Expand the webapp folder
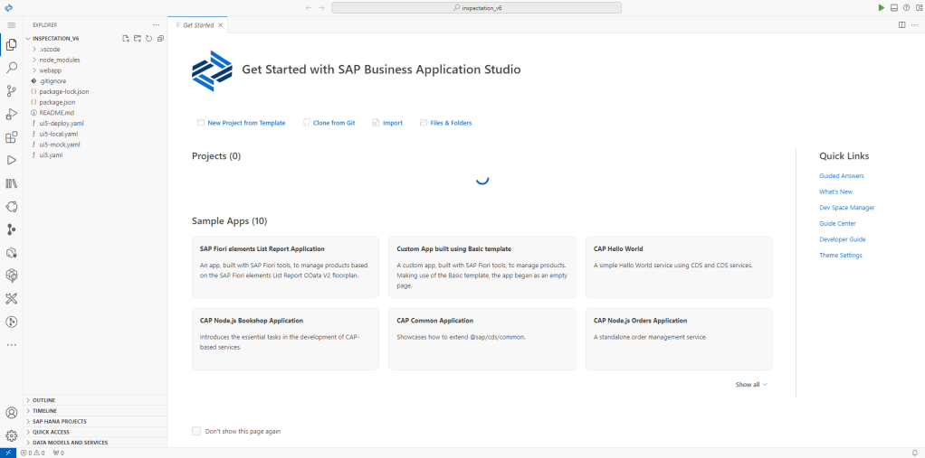Image resolution: width=925 pixels, height=458 pixels. (x=50, y=70)
